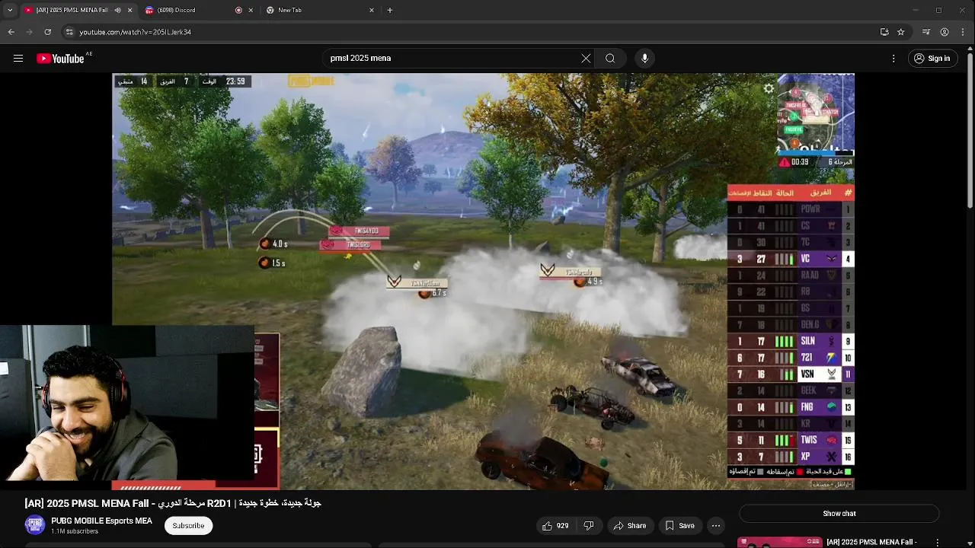Mute audio on the YouTube tab

[117, 11]
